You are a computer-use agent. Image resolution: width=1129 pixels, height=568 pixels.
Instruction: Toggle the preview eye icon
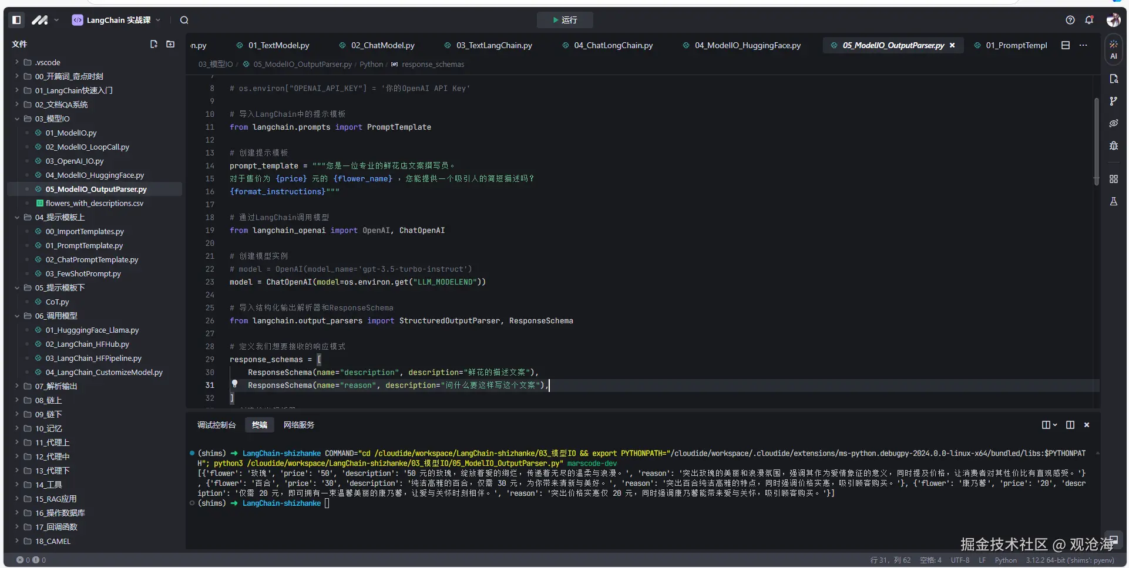coord(1113,123)
